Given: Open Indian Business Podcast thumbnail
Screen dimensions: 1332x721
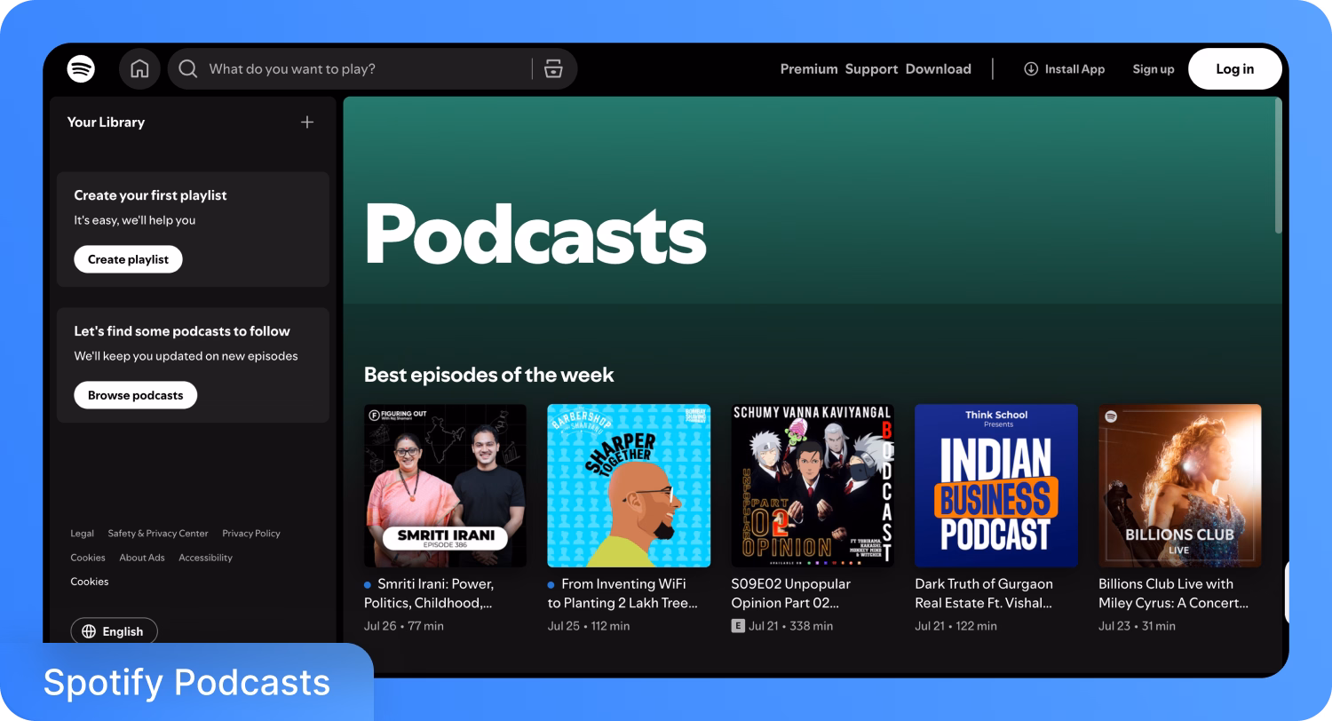Looking at the screenshot, I should pos(996,486).
